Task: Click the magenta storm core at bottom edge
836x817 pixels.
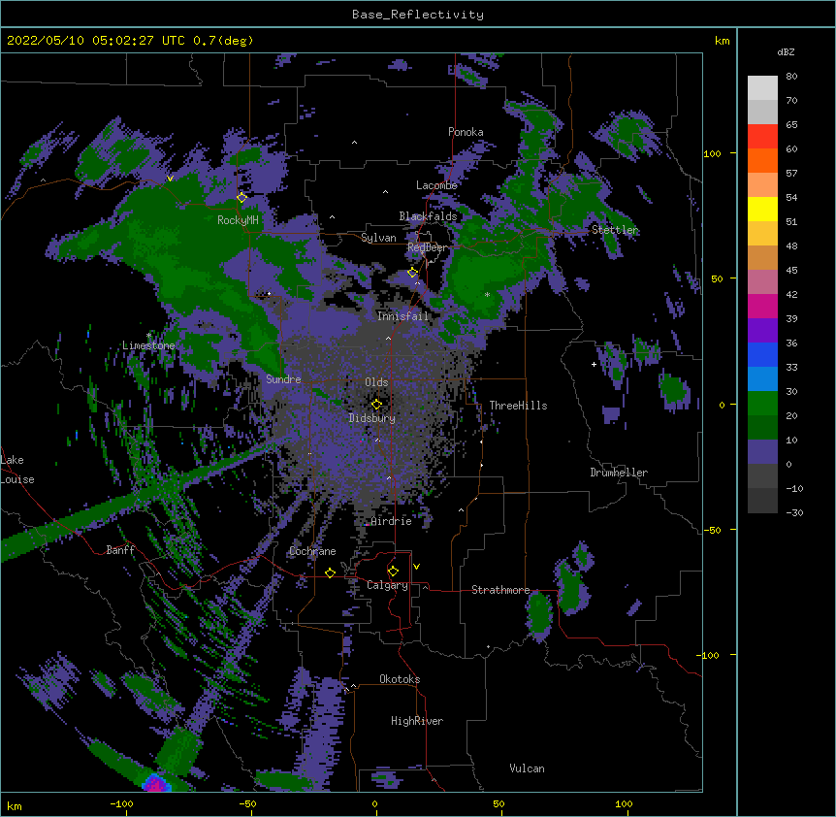Action: click(156, 783)
